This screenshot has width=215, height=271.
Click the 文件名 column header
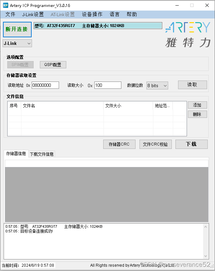point(62,106)
